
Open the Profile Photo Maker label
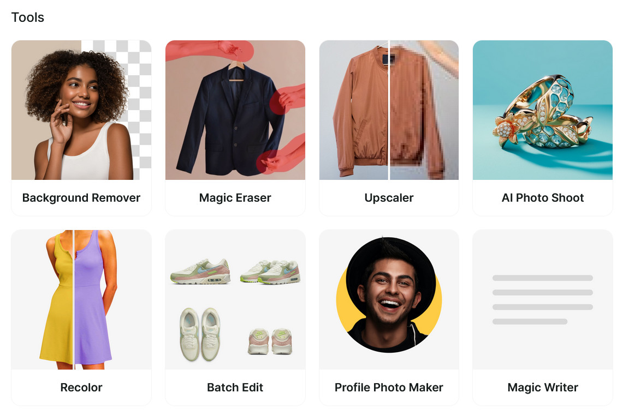(389, 387)
